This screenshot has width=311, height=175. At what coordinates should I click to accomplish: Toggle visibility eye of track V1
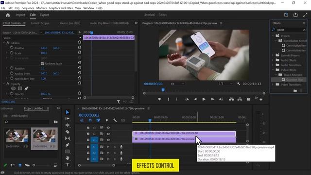[x=108, y=140]
